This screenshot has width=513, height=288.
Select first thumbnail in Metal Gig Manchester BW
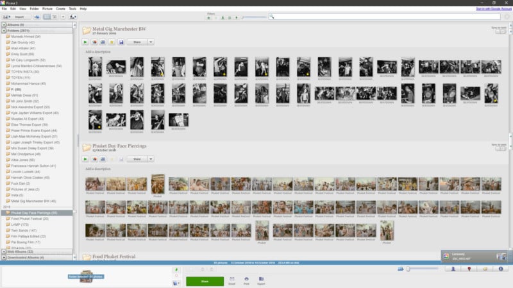tap(95, 67)
